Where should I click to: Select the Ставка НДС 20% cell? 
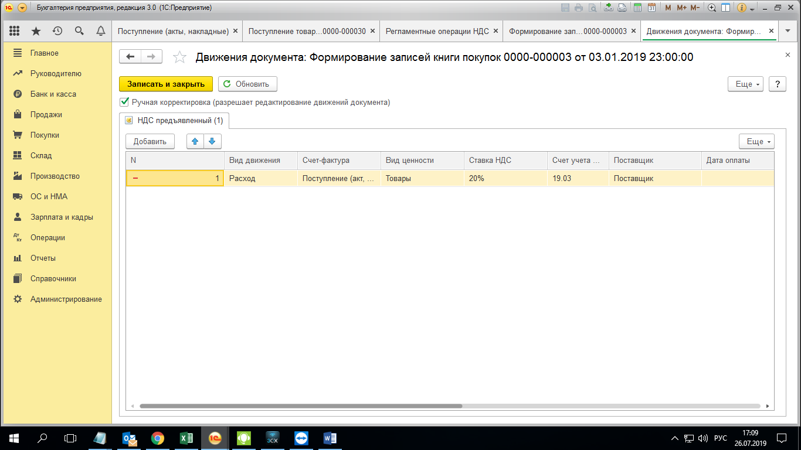(505, 178)
